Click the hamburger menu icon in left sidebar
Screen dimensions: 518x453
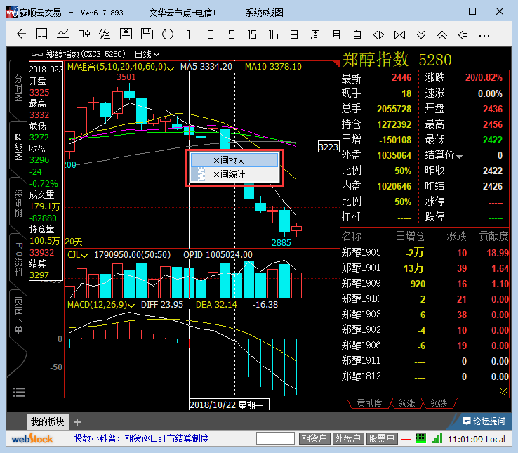(x=18, y=391)
